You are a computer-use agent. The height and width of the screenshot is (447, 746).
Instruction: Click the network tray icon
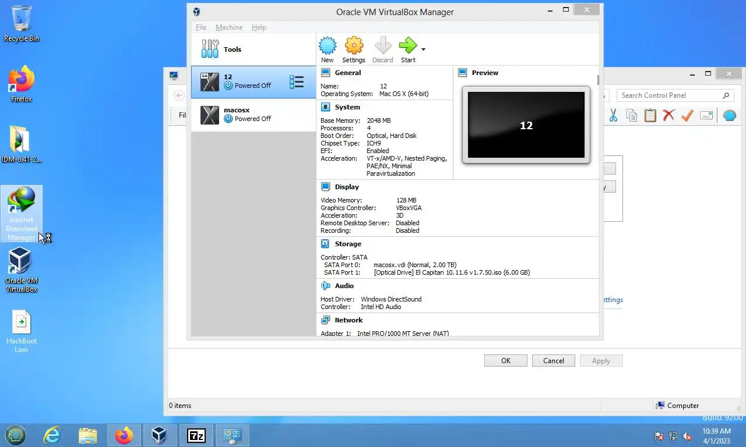(673, 435)
